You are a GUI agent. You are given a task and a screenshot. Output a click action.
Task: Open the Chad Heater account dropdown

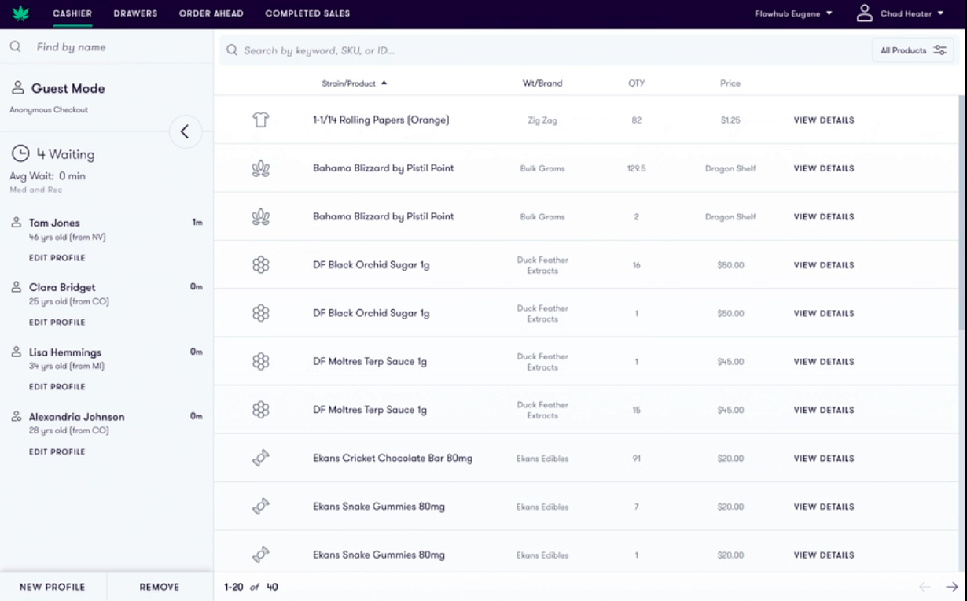[912, 13]
